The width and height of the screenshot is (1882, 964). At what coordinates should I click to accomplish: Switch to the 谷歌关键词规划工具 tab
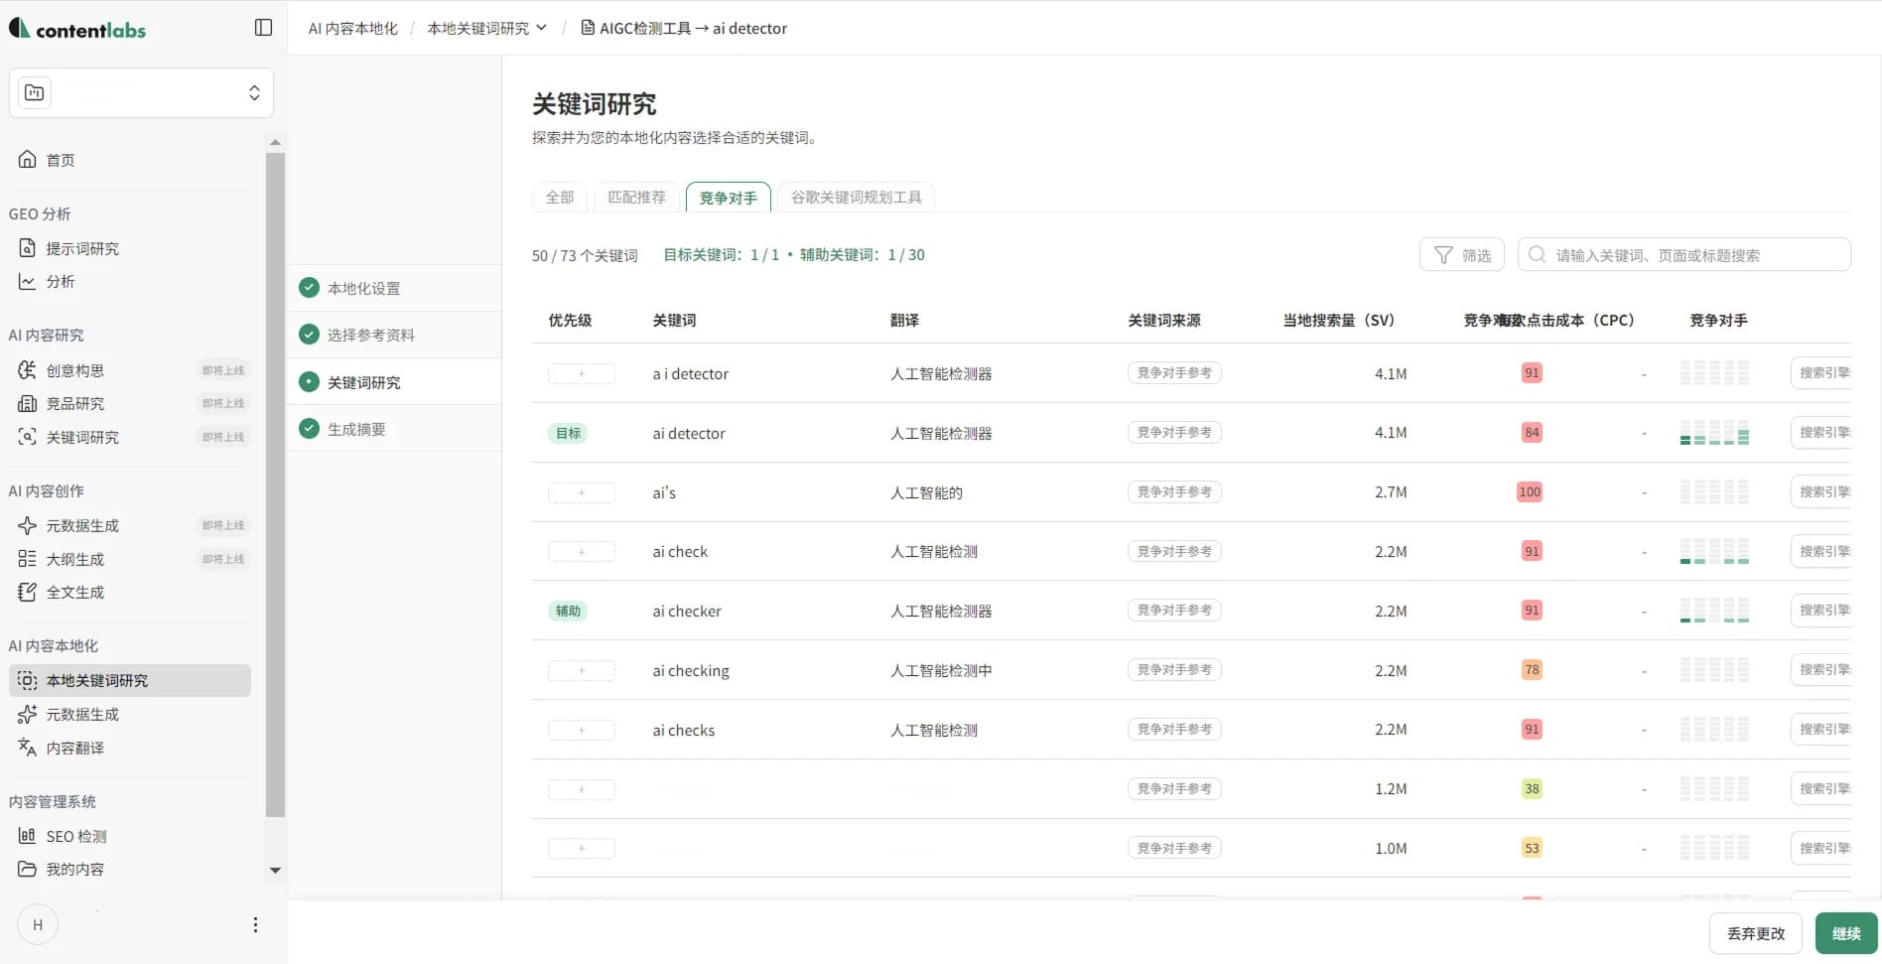tap(855, 197)
